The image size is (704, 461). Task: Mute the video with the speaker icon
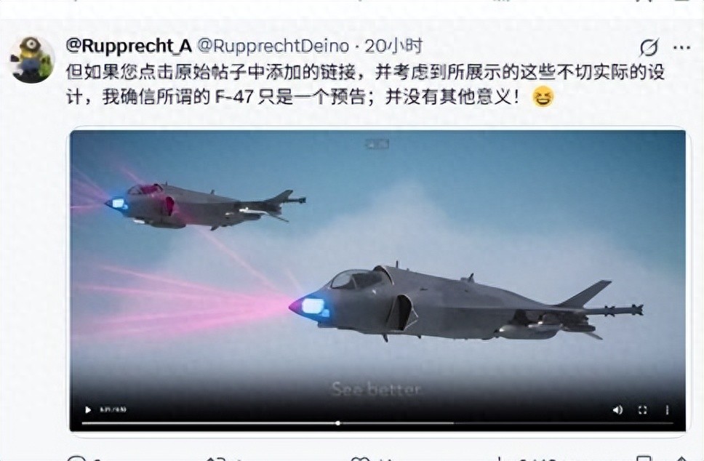coord(617,410)
